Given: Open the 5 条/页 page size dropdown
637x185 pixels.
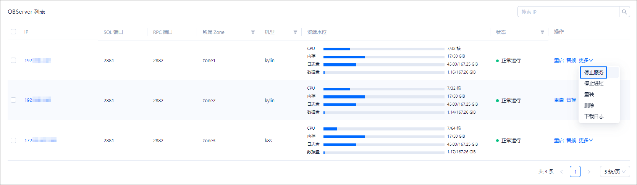Looking at the screenshot, I should point(615,172).
